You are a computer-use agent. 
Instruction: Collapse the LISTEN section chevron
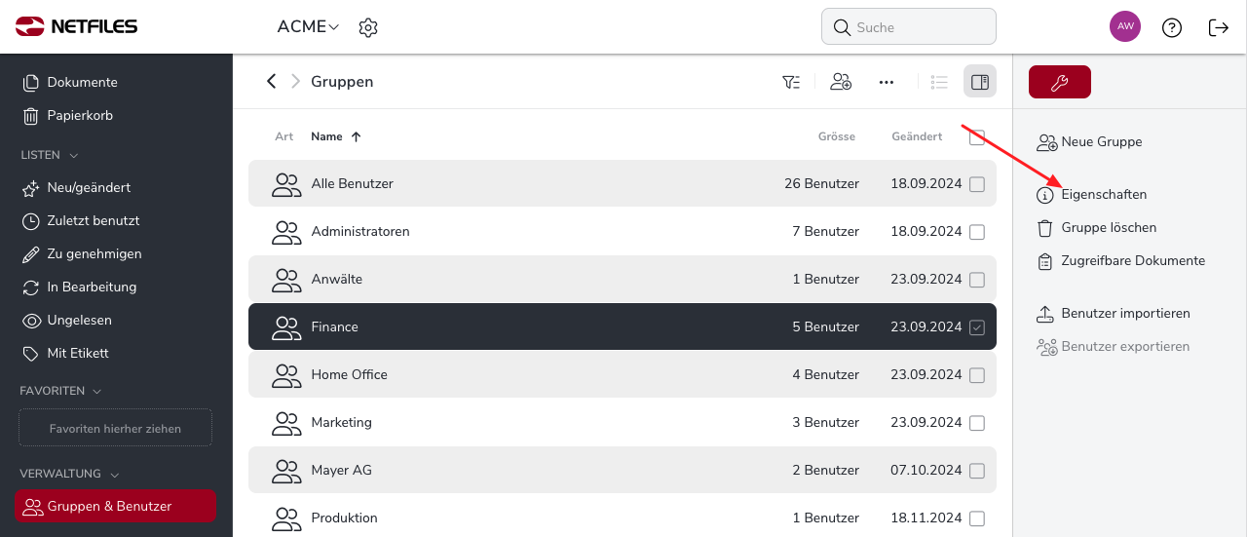(x=74, y=155)
